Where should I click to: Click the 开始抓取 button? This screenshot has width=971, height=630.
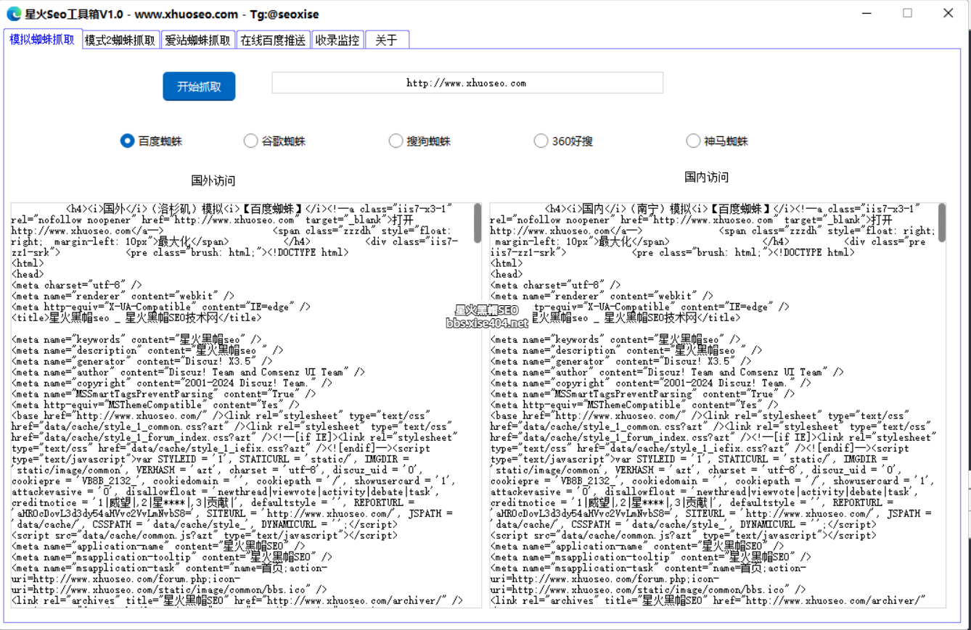[199, 86]
